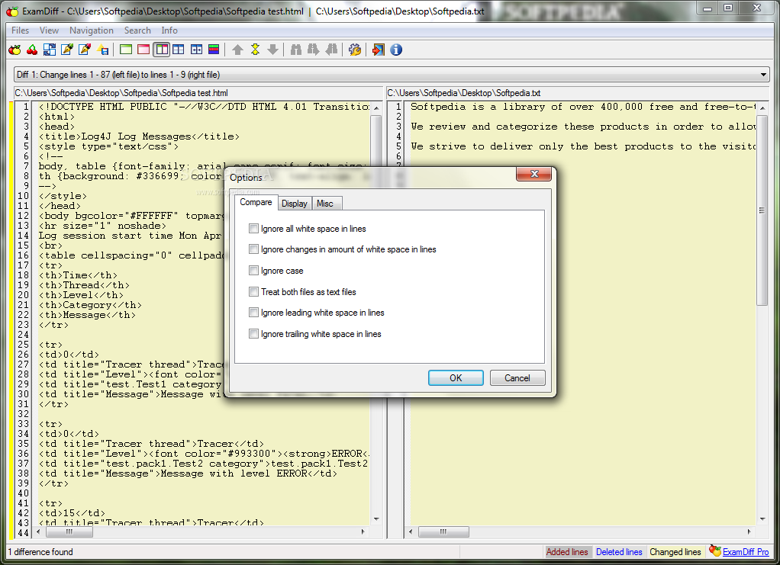Click the find next binoculars icon
Viewport: 780px width, 565px height.
314,50
